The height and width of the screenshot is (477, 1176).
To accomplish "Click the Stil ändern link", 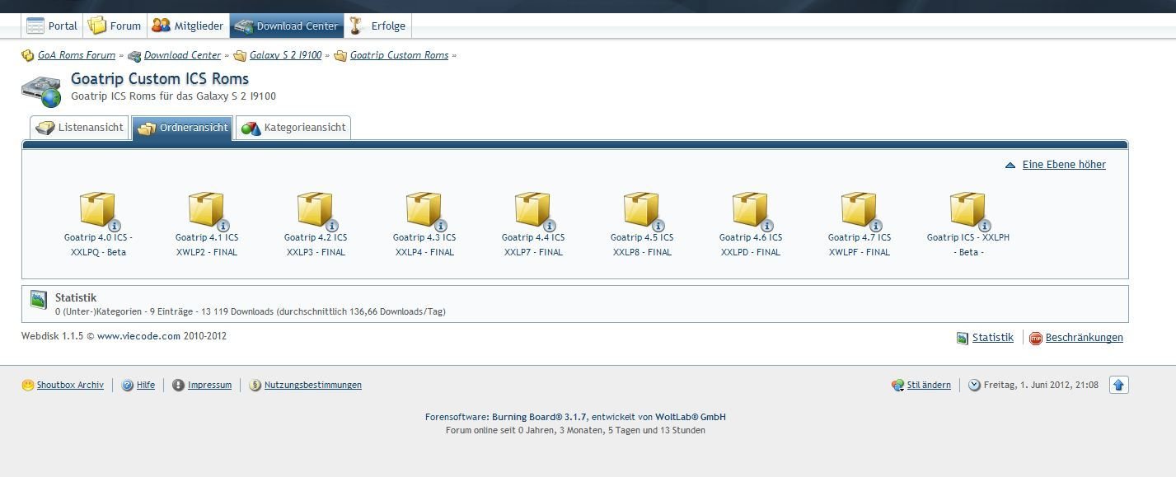I will pos(929,385).
